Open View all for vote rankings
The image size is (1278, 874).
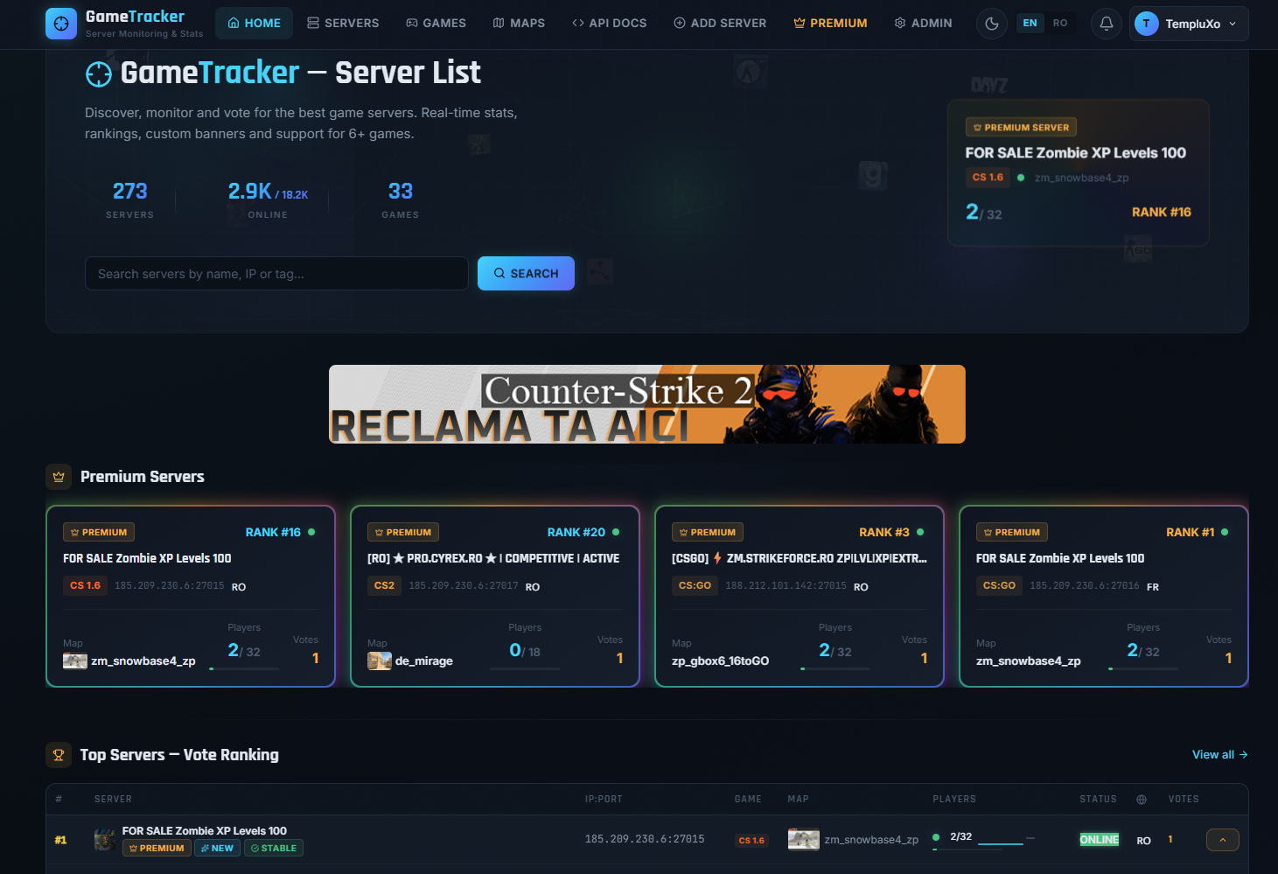pyautogui.click(x=1219, y=754)
